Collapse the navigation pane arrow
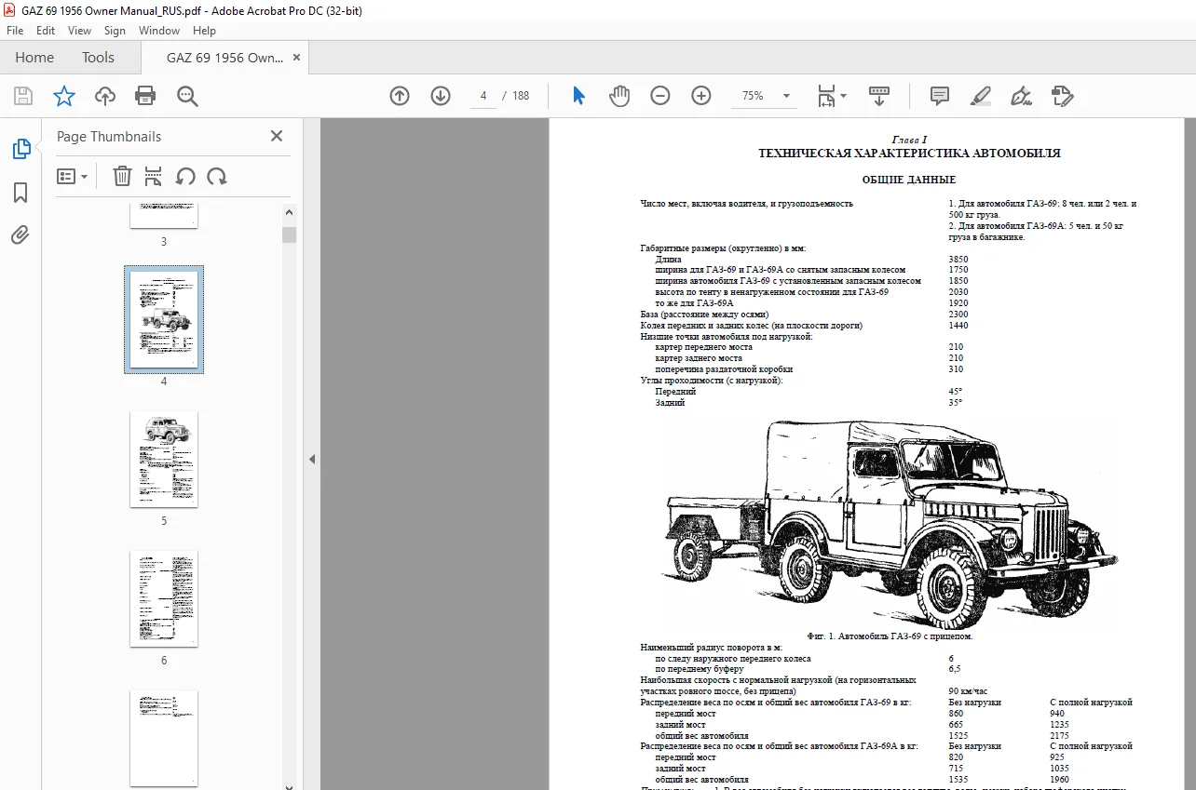 (312, 460)
